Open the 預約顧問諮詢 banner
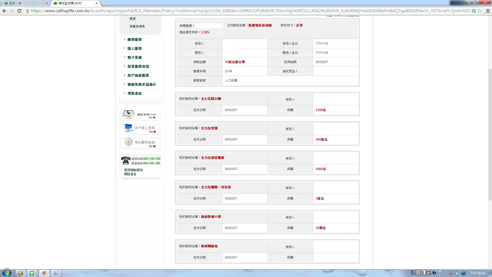The width and height of the screenshot is (492, 277). (140, 143)
